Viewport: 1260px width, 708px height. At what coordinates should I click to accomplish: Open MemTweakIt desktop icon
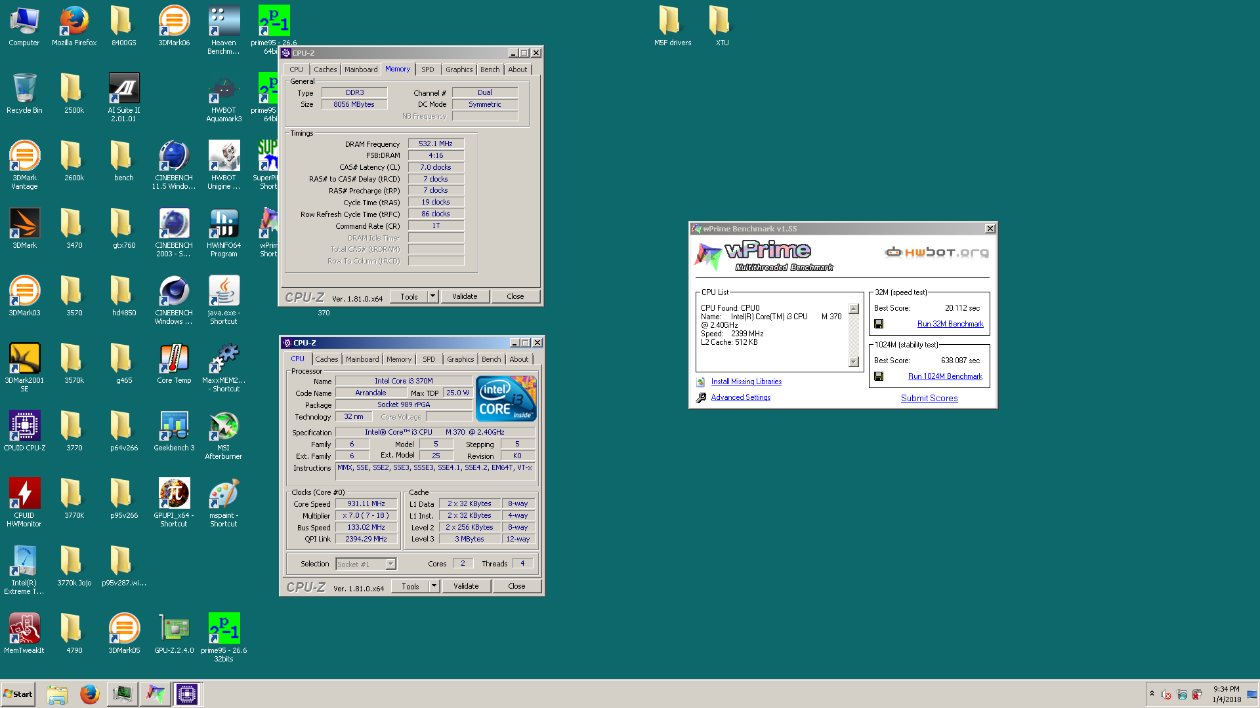pos(24,634)
